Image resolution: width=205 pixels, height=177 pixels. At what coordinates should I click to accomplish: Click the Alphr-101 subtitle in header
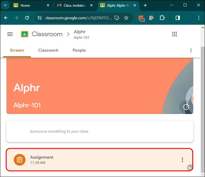click(x=81, y=38)
